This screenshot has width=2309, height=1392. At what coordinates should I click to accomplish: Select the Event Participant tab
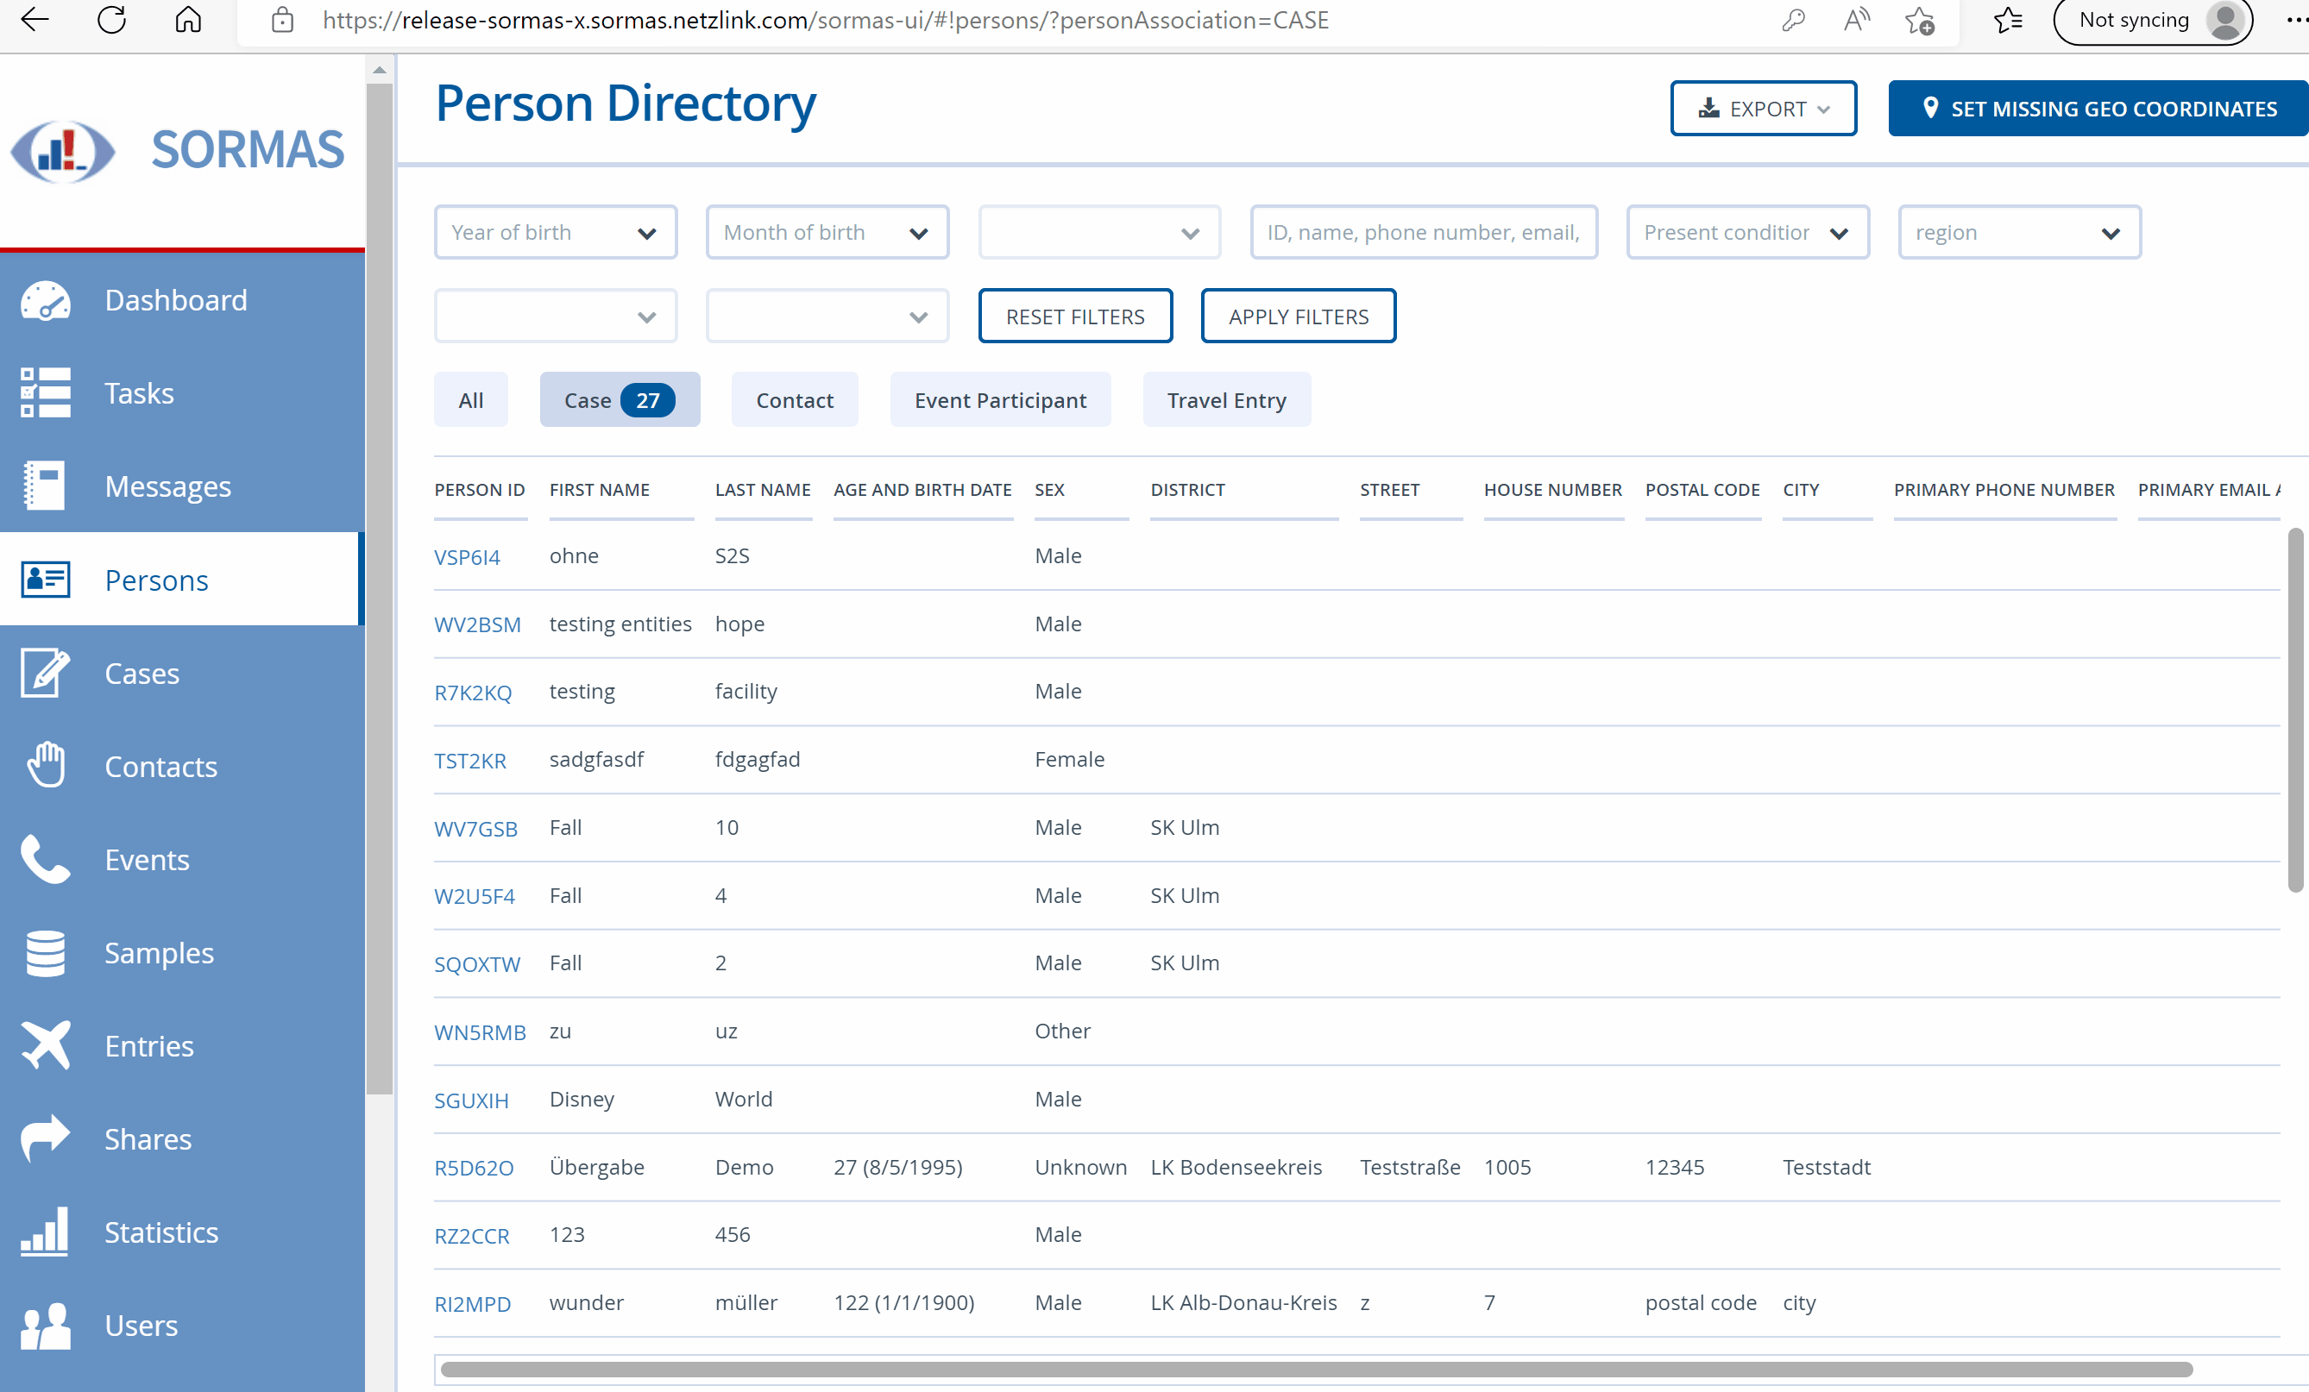pos(999,400)
